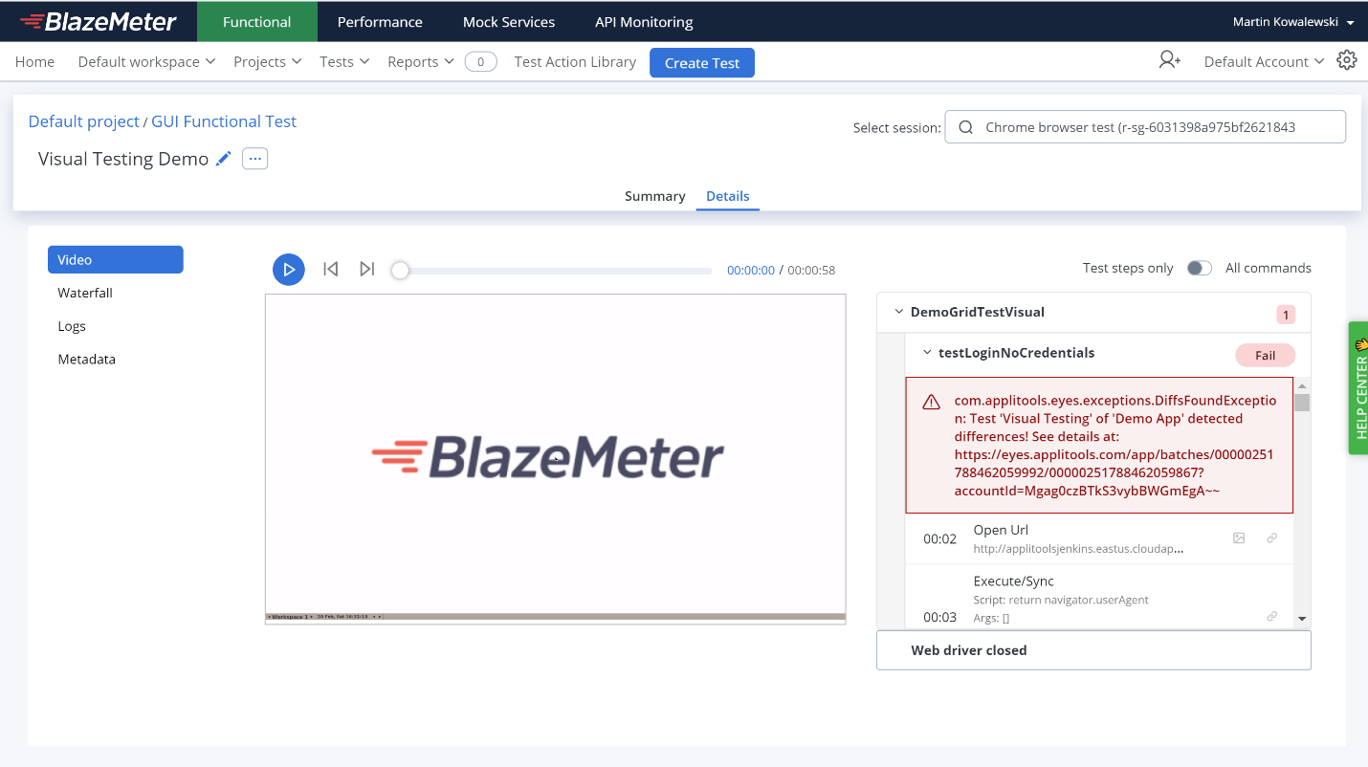Select Video in the left sidebar
This screenshot has height=767, width=1368.
pyautogui.click(x=115, y=260)
